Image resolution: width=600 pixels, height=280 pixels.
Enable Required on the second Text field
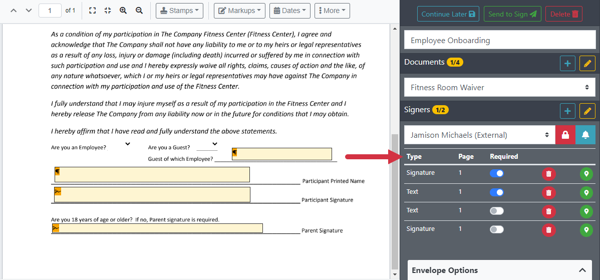coord(496,211)
